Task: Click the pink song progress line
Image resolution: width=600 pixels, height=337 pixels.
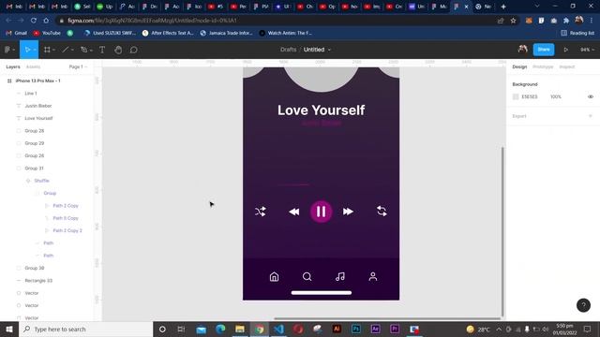Action: coord(292,184)
